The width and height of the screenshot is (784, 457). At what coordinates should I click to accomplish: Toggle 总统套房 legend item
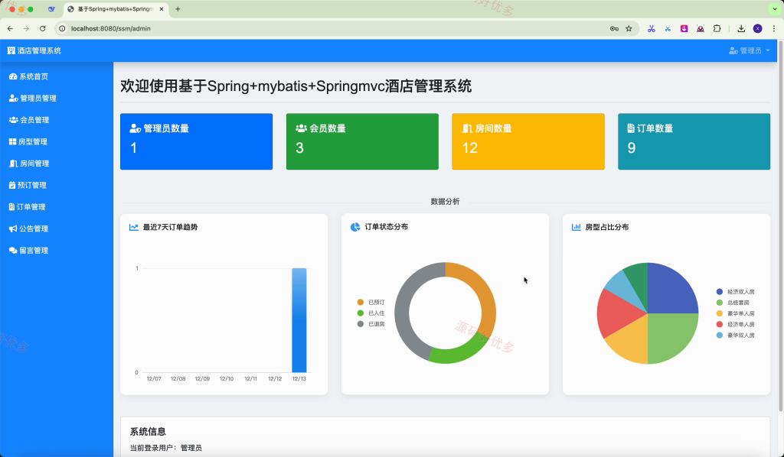[x=733, y=303]
